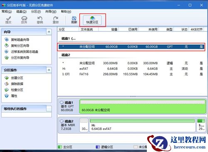Select the small 30... unallocated block on 磁盘2
208x152 pixels.
(84, 125)
